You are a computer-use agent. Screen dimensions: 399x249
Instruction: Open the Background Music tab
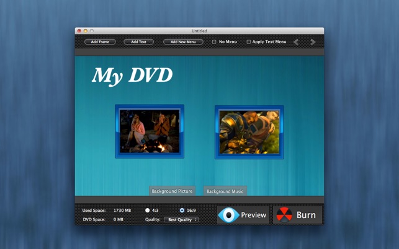pos(225,191)
